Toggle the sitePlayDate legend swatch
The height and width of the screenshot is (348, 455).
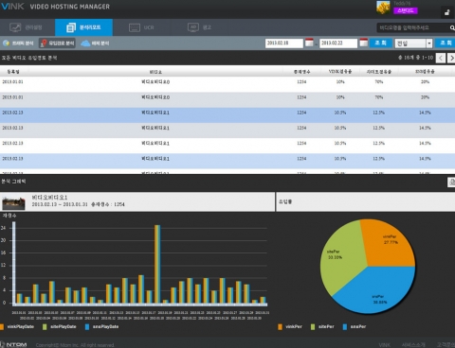[x=45, y=327]
